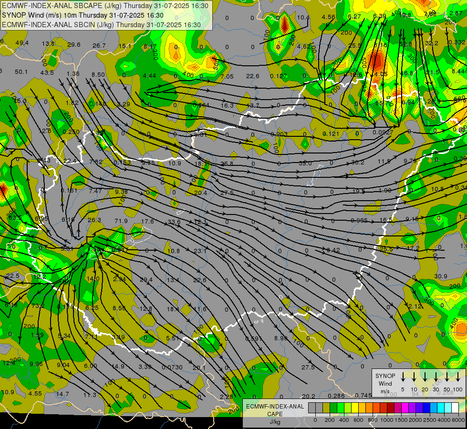This screenshot has height=429, width=467.
Task: Click the 30 m/s wind arrow in legend
Action: [x=436, y=377]
